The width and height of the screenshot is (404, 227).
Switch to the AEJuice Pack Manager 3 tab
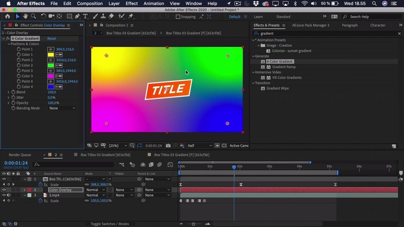[x=310, y=25]
